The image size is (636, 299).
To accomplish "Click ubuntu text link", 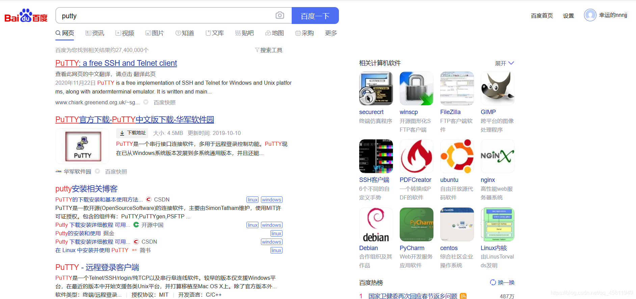I will point(449,180).
